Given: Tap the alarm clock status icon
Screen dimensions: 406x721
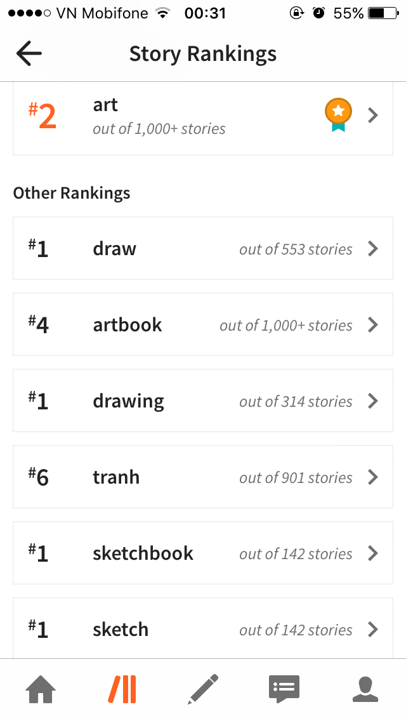Looking at the screenshot, I should point(318,13).
